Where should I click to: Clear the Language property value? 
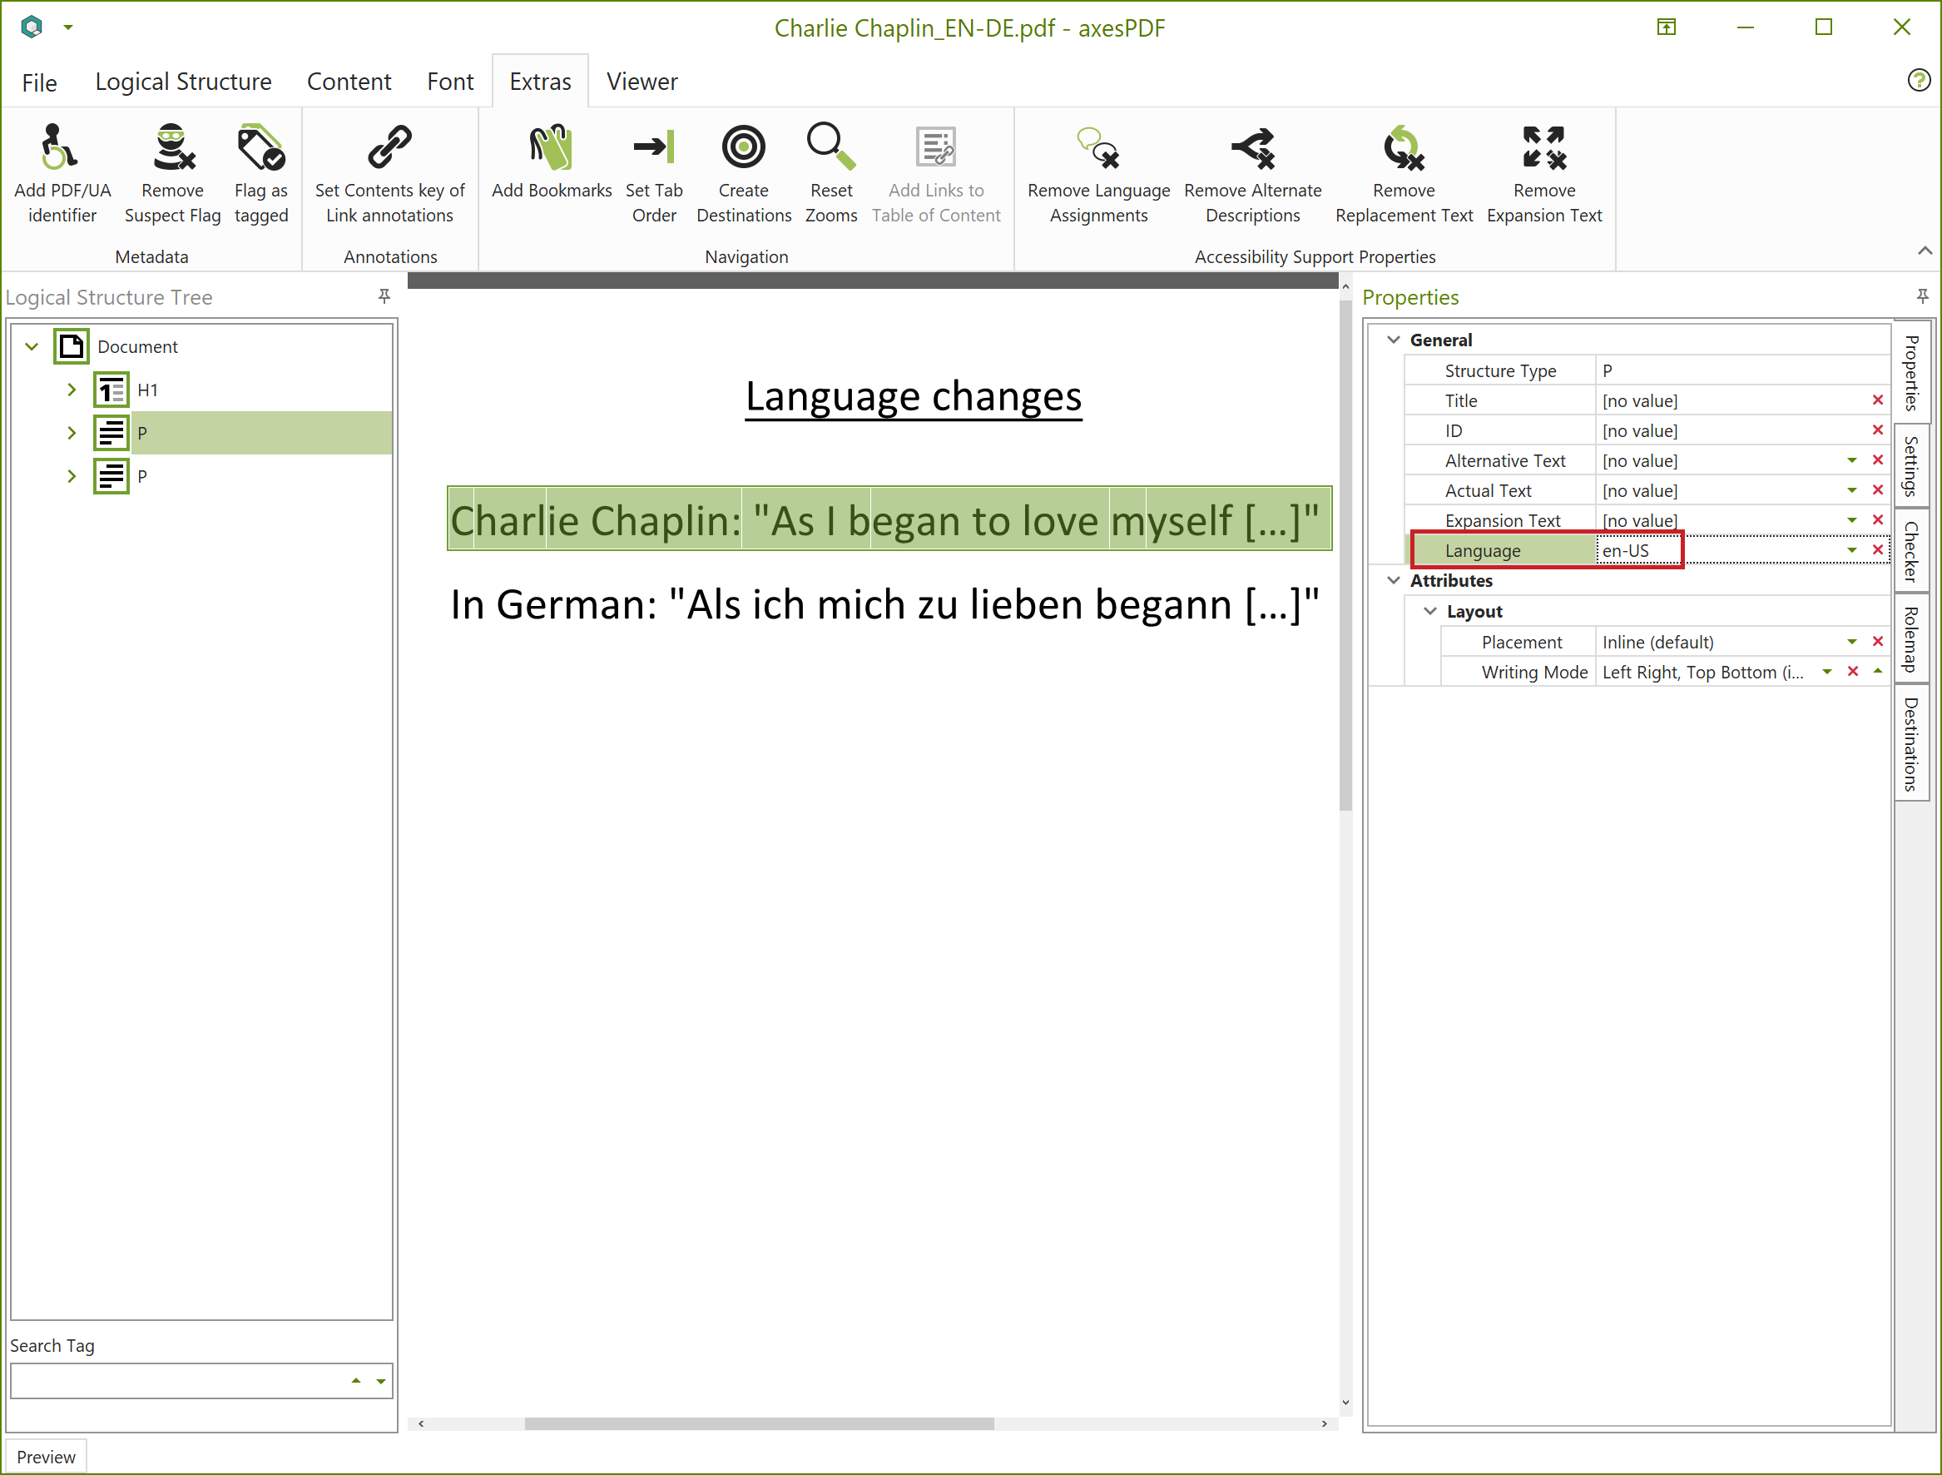pyautogui.click(x=1878, y=550)
